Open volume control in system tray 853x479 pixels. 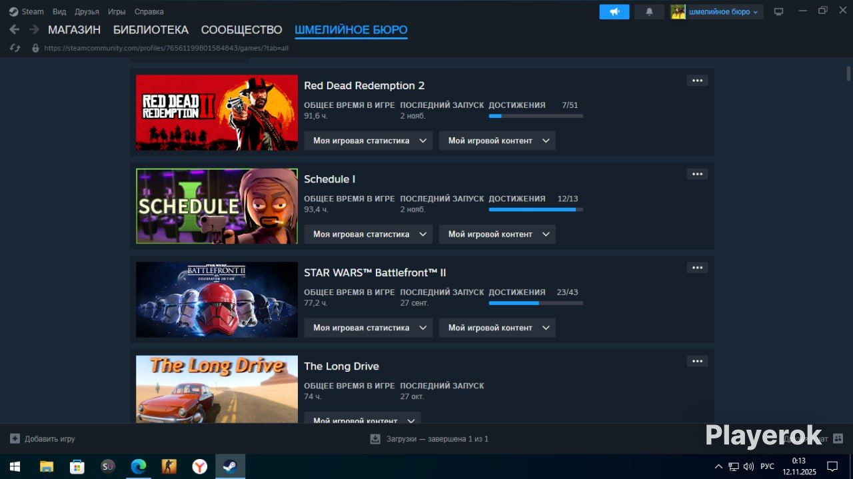(x=748, y=466)
